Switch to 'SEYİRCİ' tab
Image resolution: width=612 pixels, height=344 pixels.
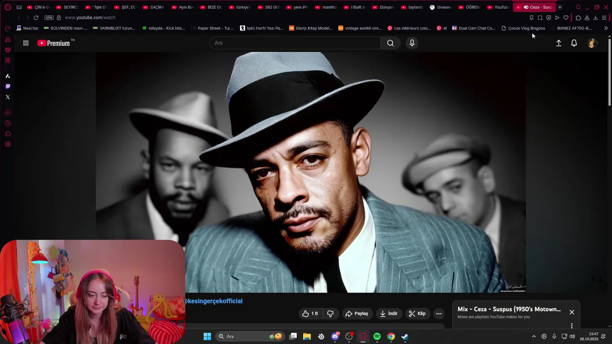click(x=67, y=7)
